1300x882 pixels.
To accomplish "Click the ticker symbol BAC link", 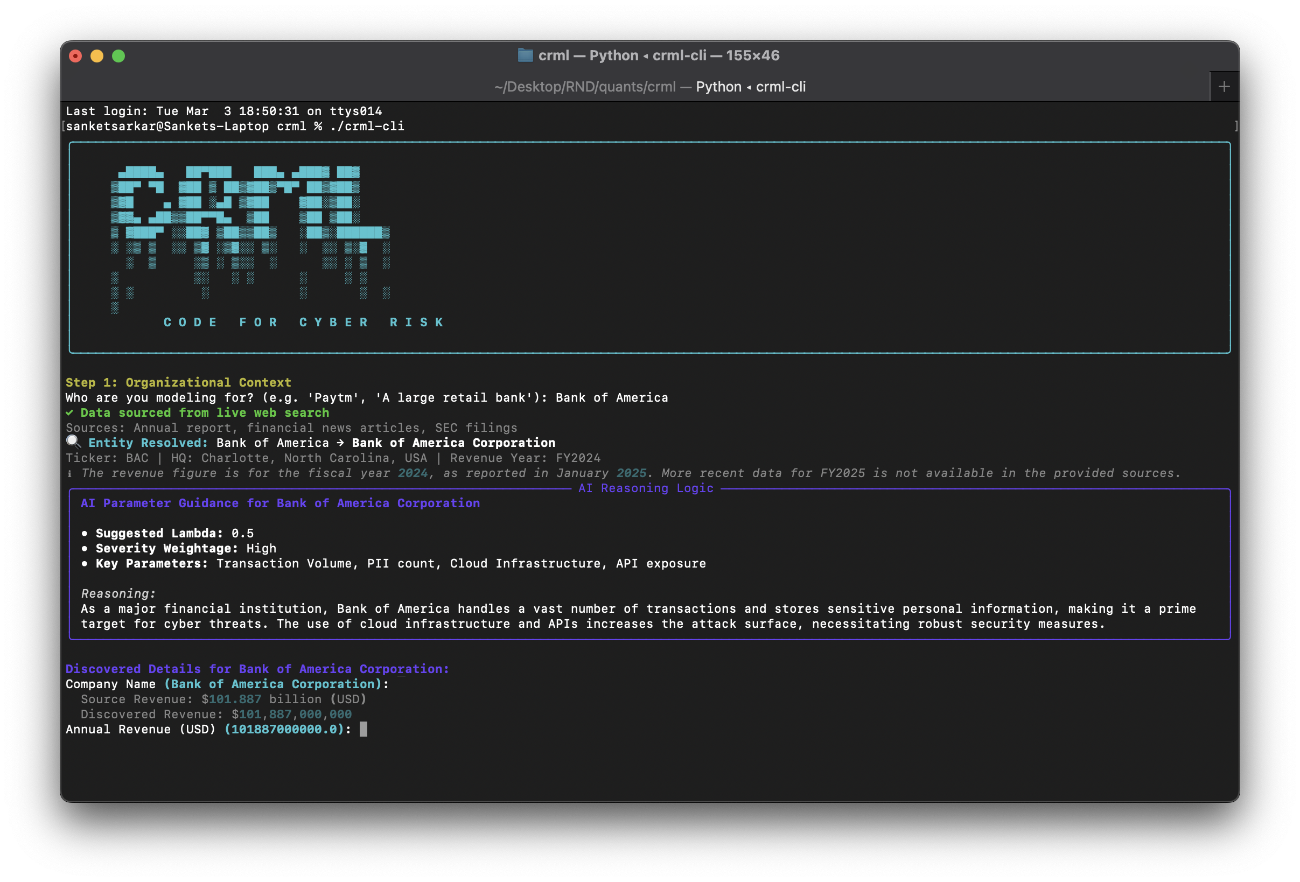I will 136,458.
